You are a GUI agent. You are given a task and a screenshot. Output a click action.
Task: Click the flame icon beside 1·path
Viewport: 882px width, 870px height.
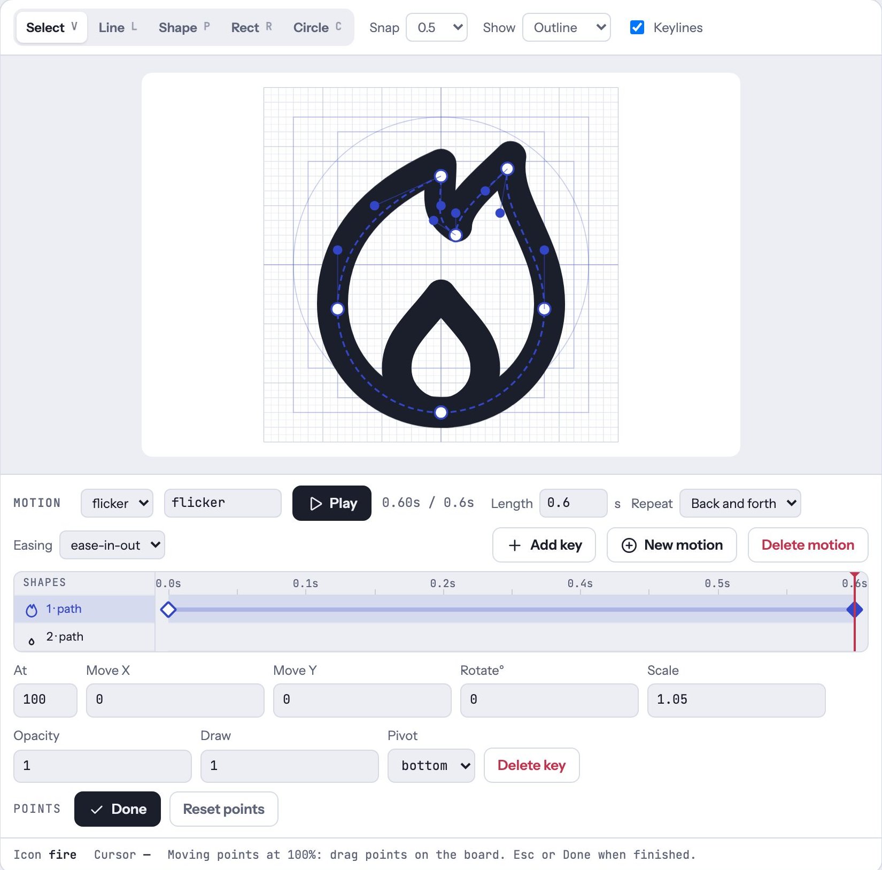coord(32,610)
